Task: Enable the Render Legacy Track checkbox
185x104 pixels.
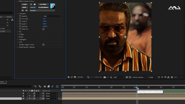Action: coord(43,44)
